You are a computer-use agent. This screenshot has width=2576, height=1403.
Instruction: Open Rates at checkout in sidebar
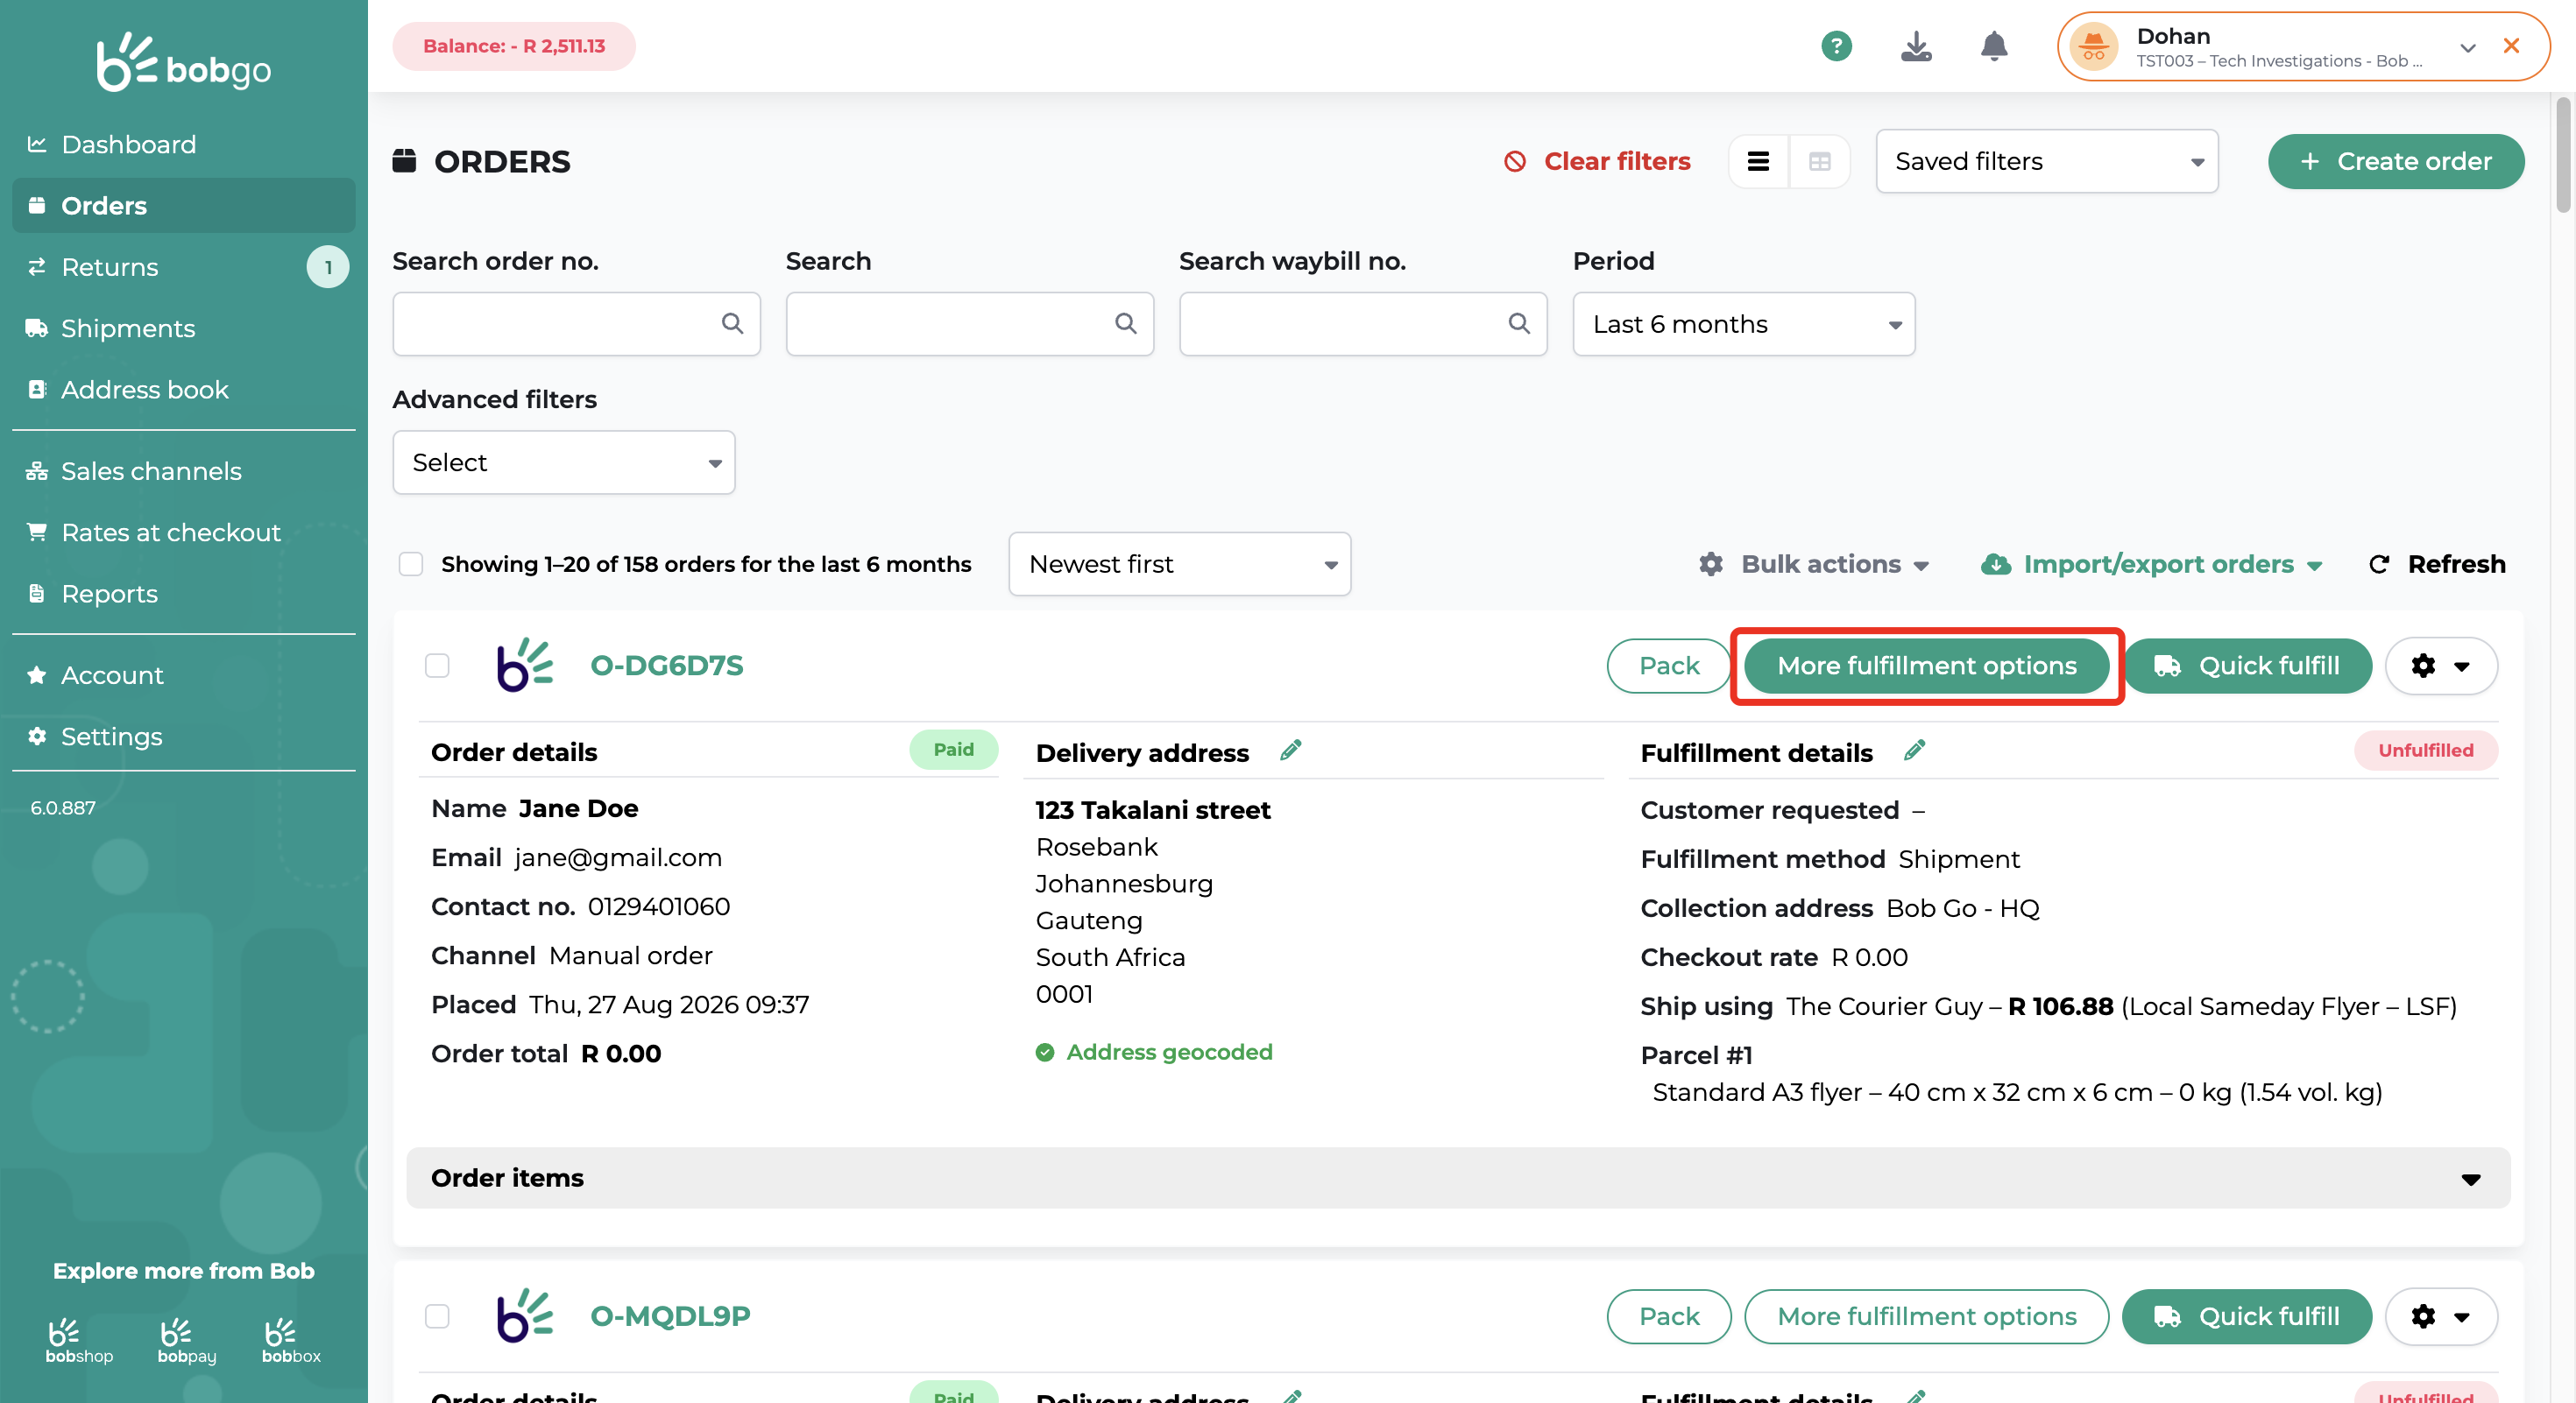(183, 532)
